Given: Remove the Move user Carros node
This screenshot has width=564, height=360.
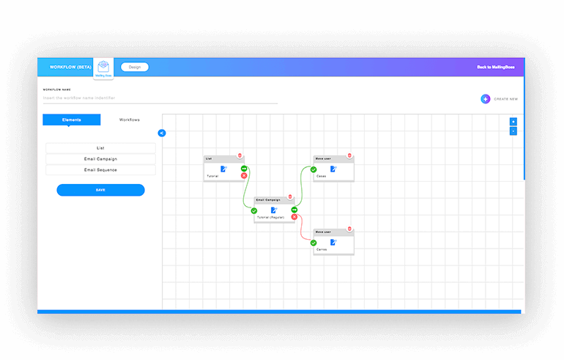Looking at the screenshot, I should tap(349, 229).
